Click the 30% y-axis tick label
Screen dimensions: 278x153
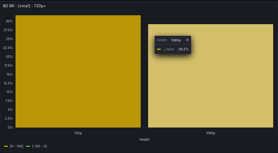click(x=9, y=21)
